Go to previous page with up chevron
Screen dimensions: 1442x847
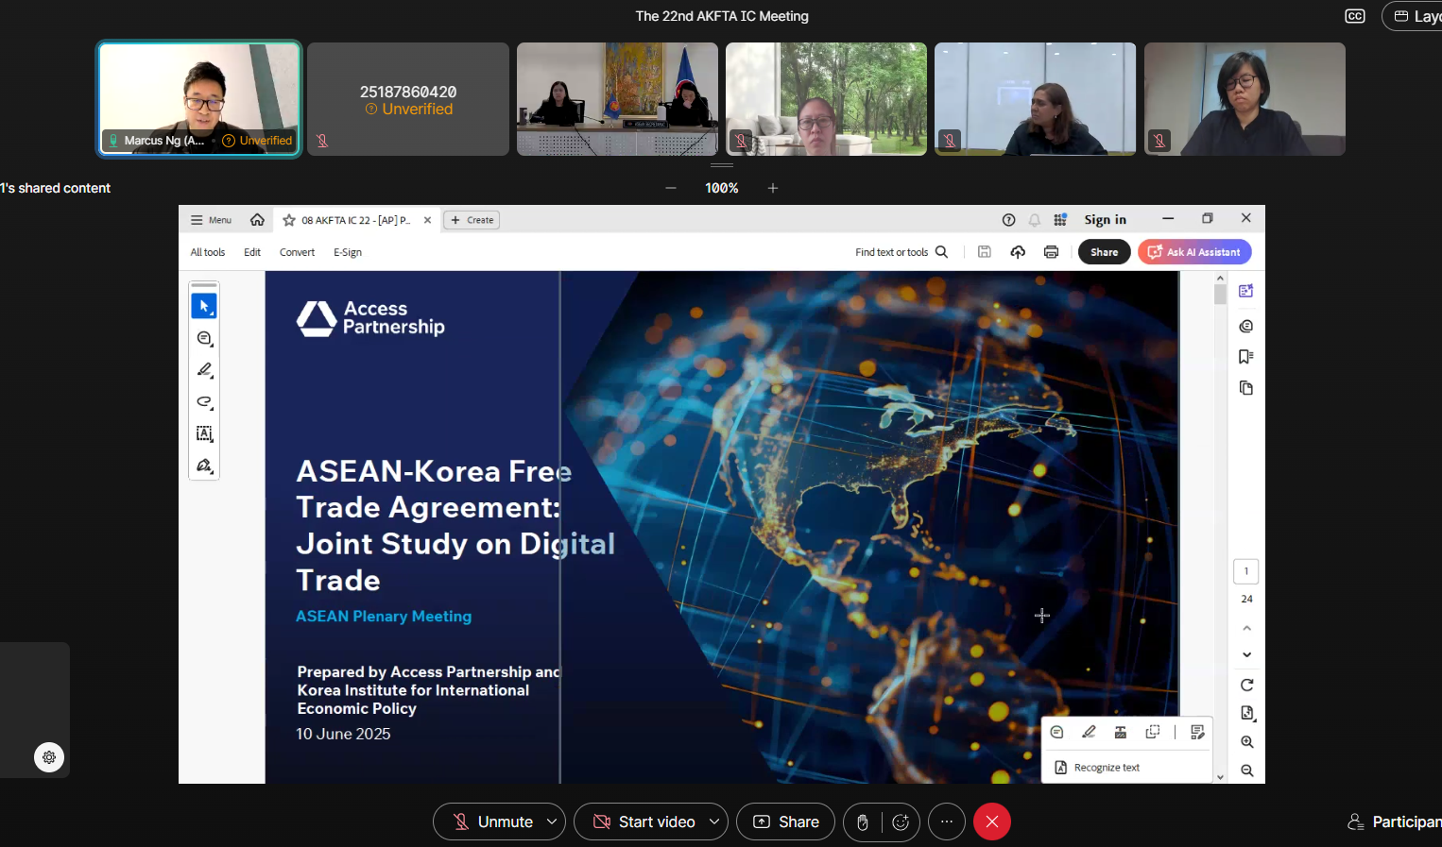click(1246, 628)
